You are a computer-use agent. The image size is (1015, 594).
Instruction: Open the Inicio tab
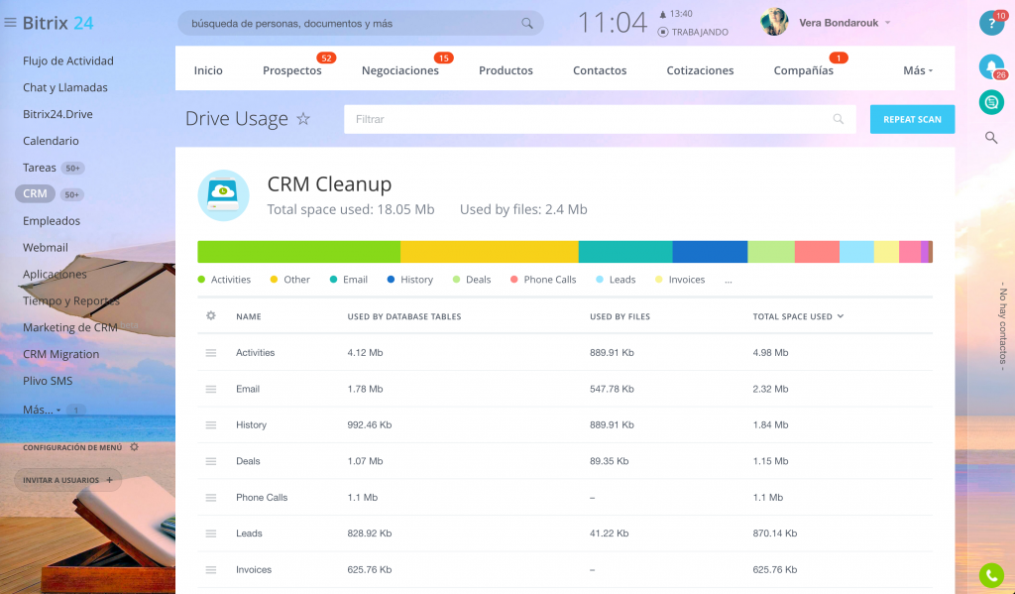(x=208, y=70)
